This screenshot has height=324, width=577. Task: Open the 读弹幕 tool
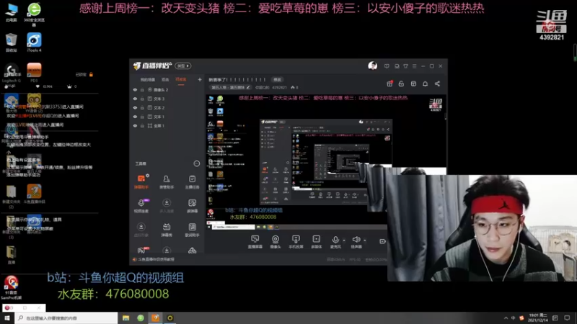pos(192,205)
